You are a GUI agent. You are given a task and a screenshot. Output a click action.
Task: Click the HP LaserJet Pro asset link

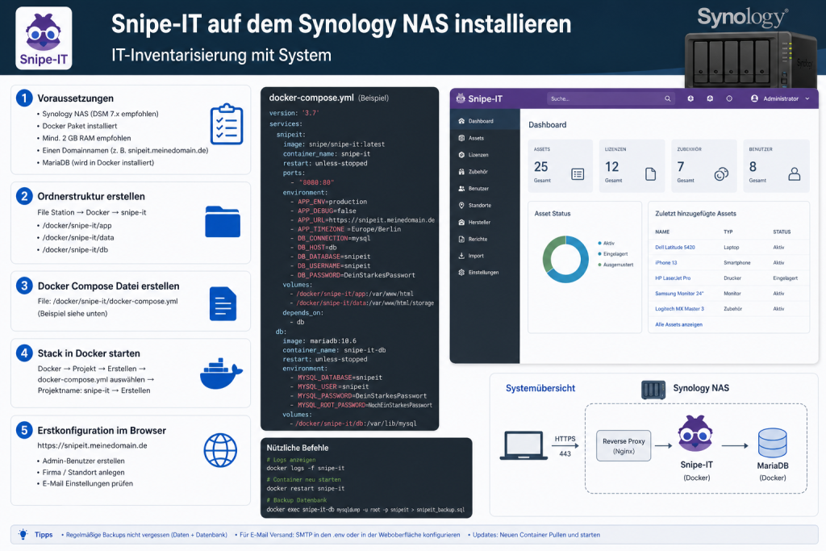[673, 278]
